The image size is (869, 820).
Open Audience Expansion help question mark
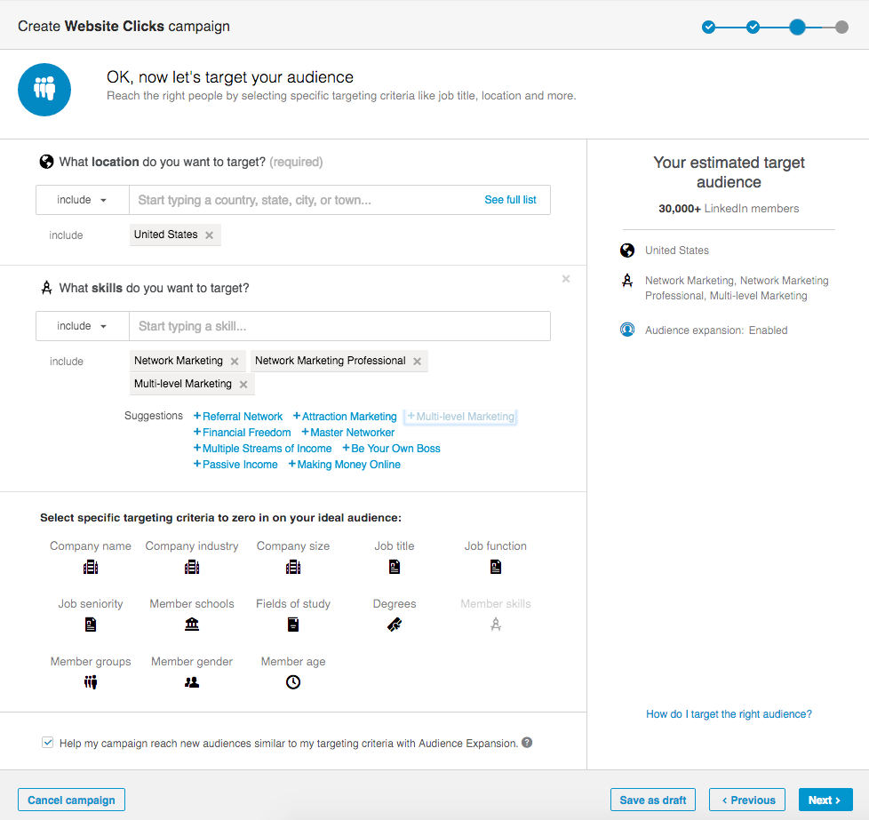click(x=527, y=743)
